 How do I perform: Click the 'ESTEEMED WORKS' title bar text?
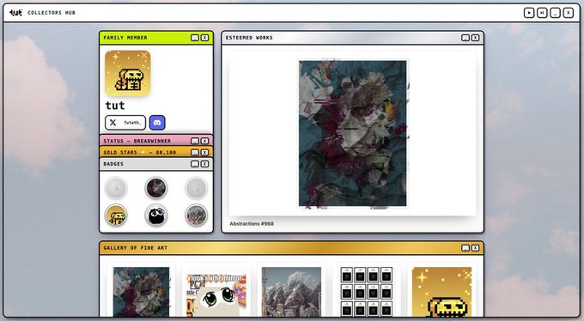coord(249,38)
